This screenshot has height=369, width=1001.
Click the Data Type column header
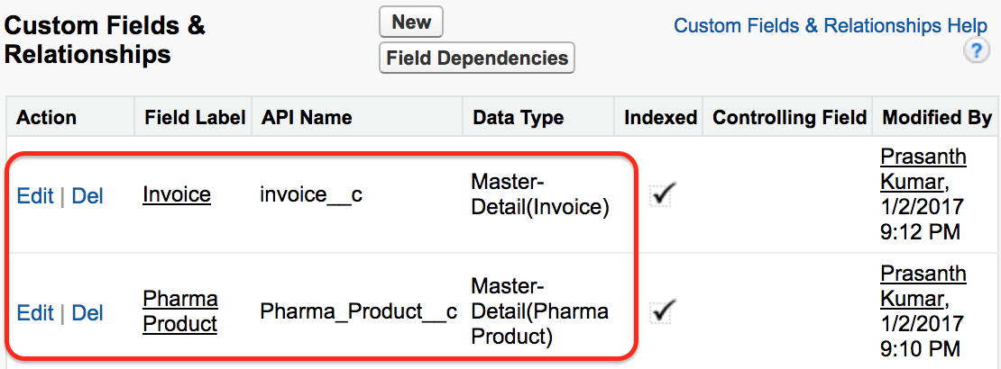click(519, 117)
